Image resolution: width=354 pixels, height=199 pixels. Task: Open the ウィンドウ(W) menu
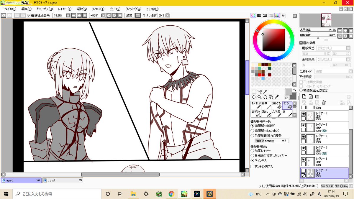click(x=133, y=9)
